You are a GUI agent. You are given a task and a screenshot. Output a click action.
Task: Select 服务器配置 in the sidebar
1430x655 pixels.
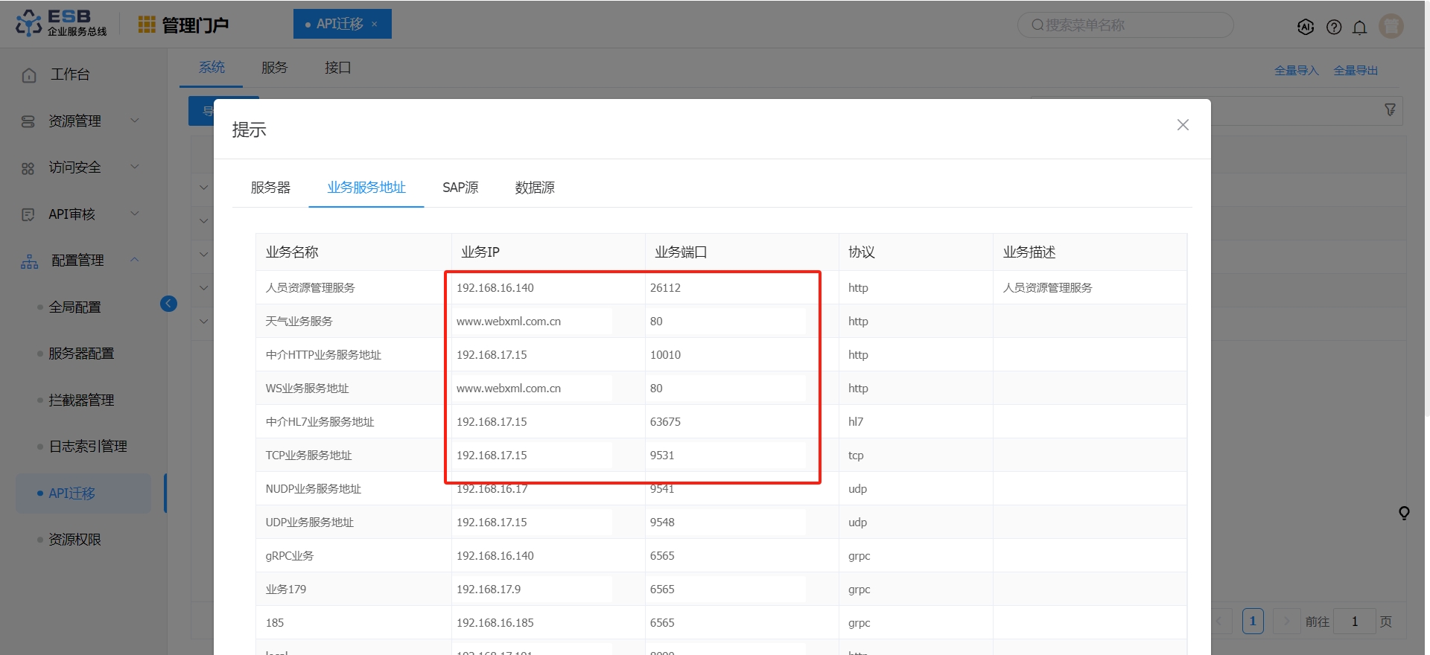81,354
